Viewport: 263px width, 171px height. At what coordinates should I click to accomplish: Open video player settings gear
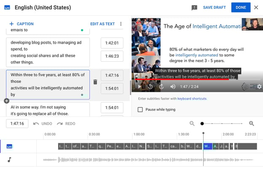pyautogui.click(x=259, y=87)
